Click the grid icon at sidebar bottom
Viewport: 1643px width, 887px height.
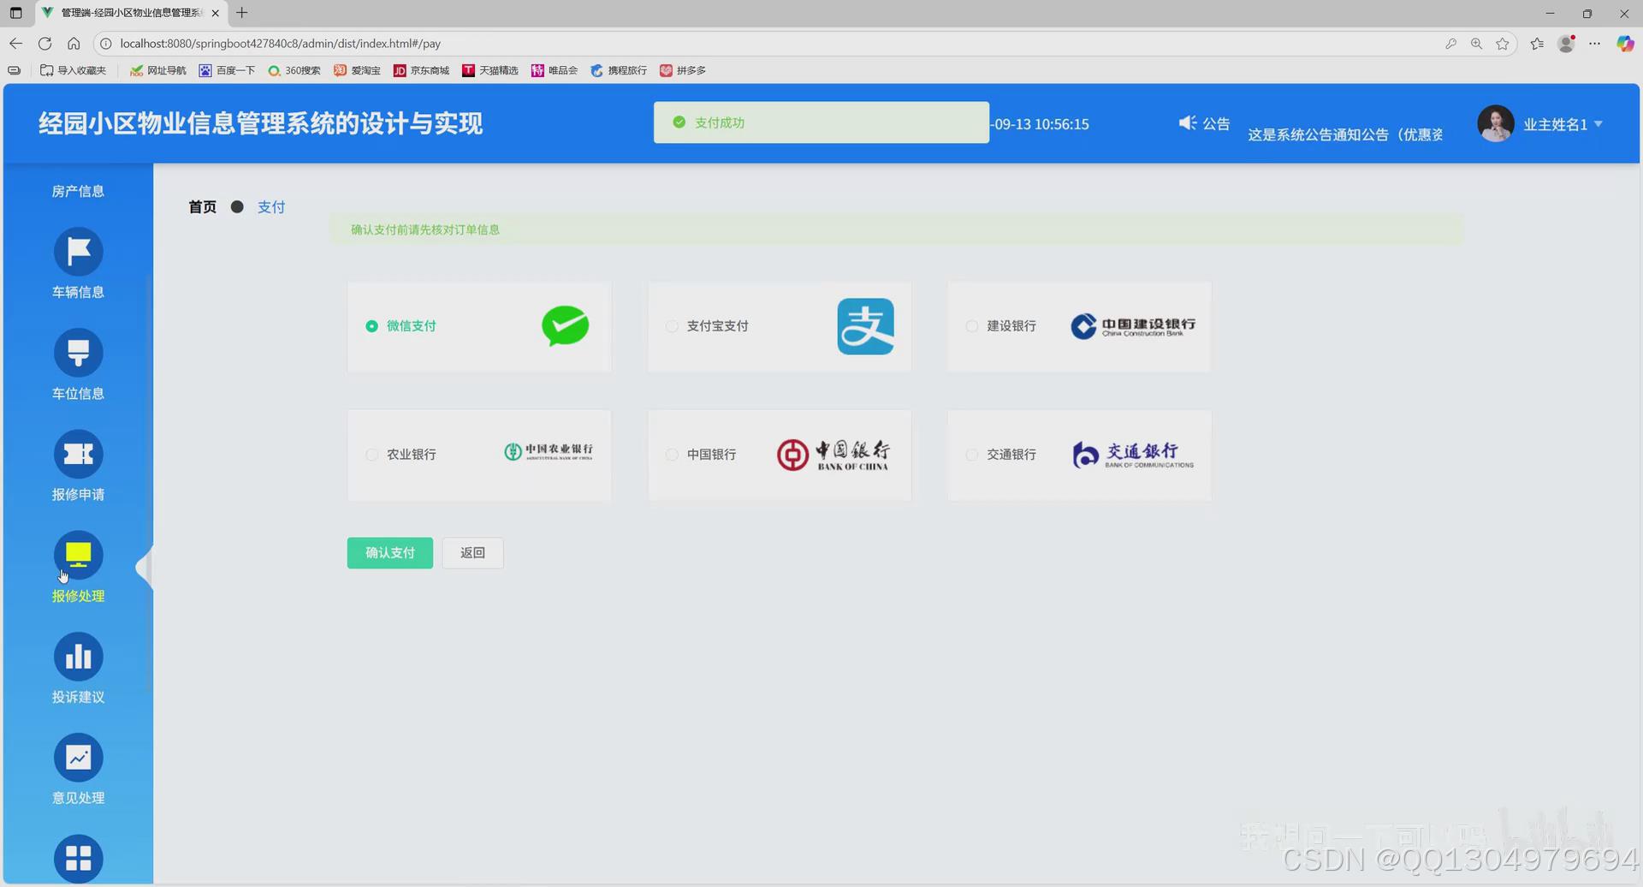pyautogui.click(x=79, y=859)
